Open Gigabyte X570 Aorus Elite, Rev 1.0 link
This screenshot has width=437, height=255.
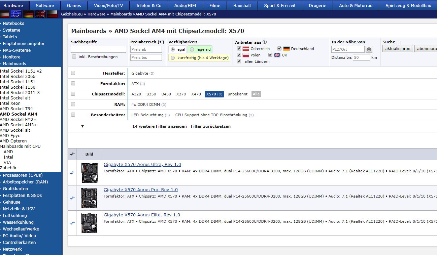(x=142, y=215)
